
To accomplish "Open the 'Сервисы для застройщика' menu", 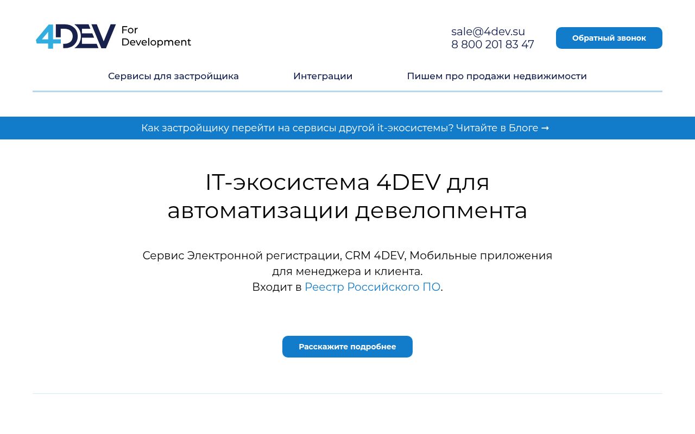I will [x=173, y=76].
